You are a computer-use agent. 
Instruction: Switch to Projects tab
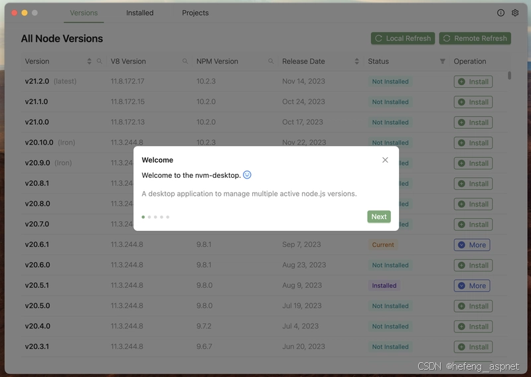click(195, 13)
